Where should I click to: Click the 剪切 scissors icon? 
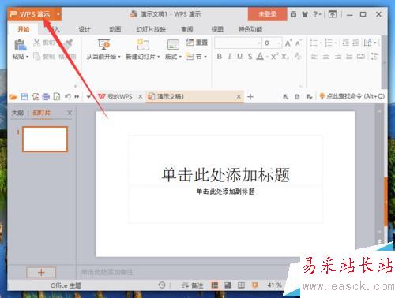pos(37,42)
